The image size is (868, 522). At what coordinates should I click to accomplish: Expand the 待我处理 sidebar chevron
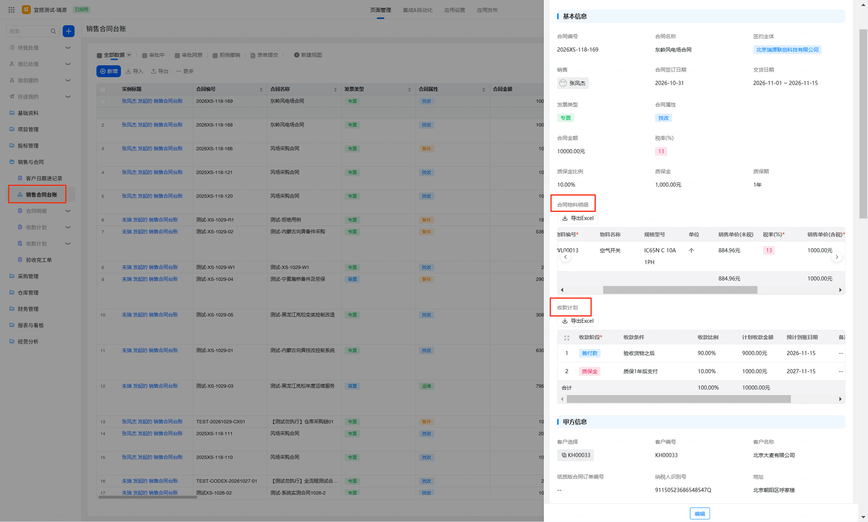click(68, 48)
